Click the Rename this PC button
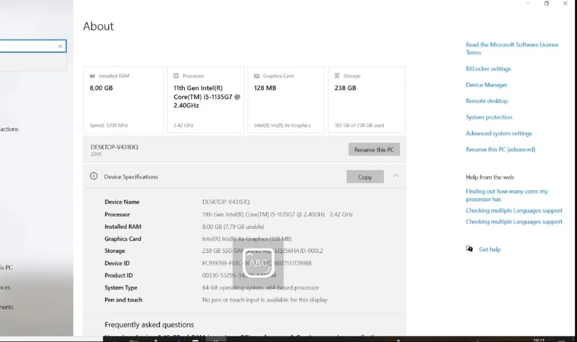 [374, 149]
